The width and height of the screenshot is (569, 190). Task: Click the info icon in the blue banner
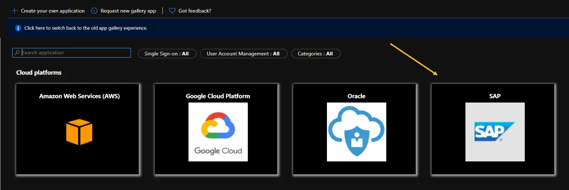[18, 28]
